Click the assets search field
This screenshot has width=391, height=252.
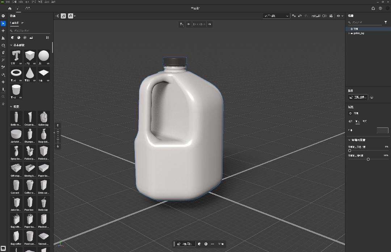(30, 31)
